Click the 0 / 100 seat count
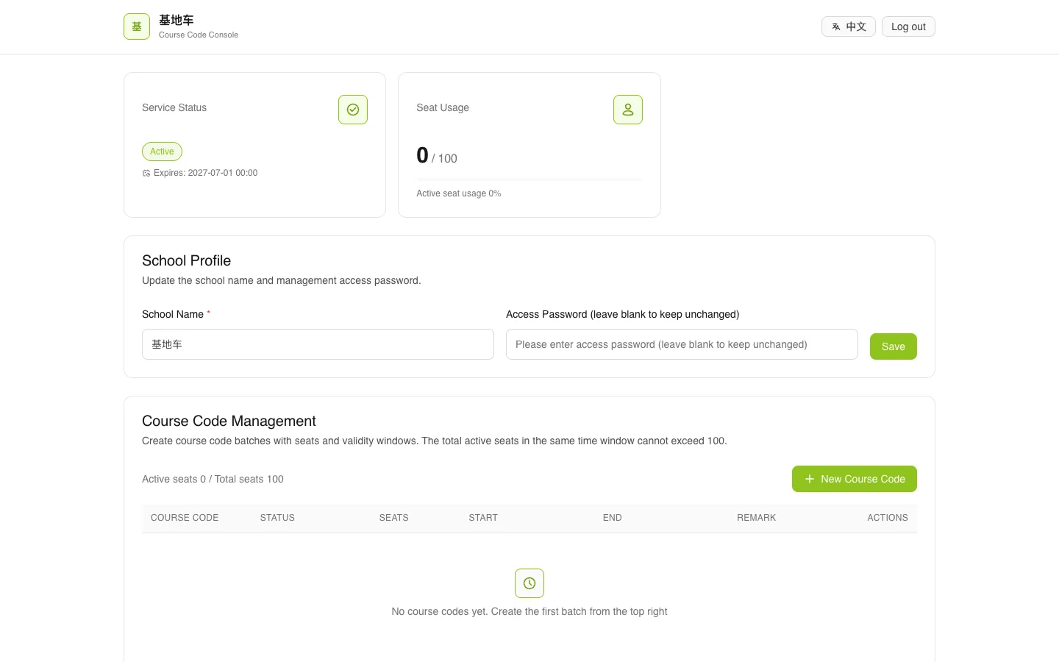 coord(437,156)
